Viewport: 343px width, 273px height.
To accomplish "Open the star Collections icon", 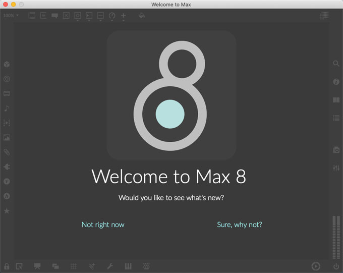I will click(x=7, y=211).
